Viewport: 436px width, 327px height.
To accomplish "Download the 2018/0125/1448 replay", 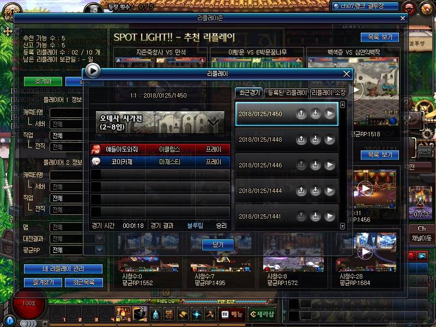I will pos(315,140).
